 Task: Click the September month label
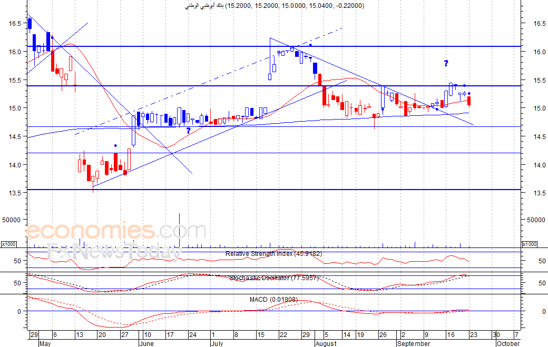414,343
